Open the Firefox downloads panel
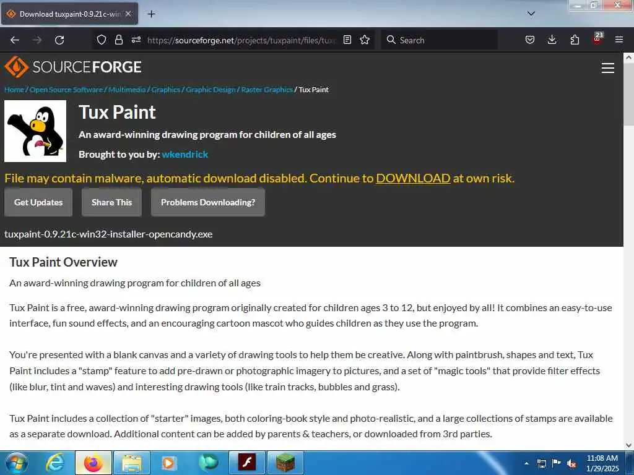Image resolution: width=634 pixels, height=475 pixels. point(552,40)
